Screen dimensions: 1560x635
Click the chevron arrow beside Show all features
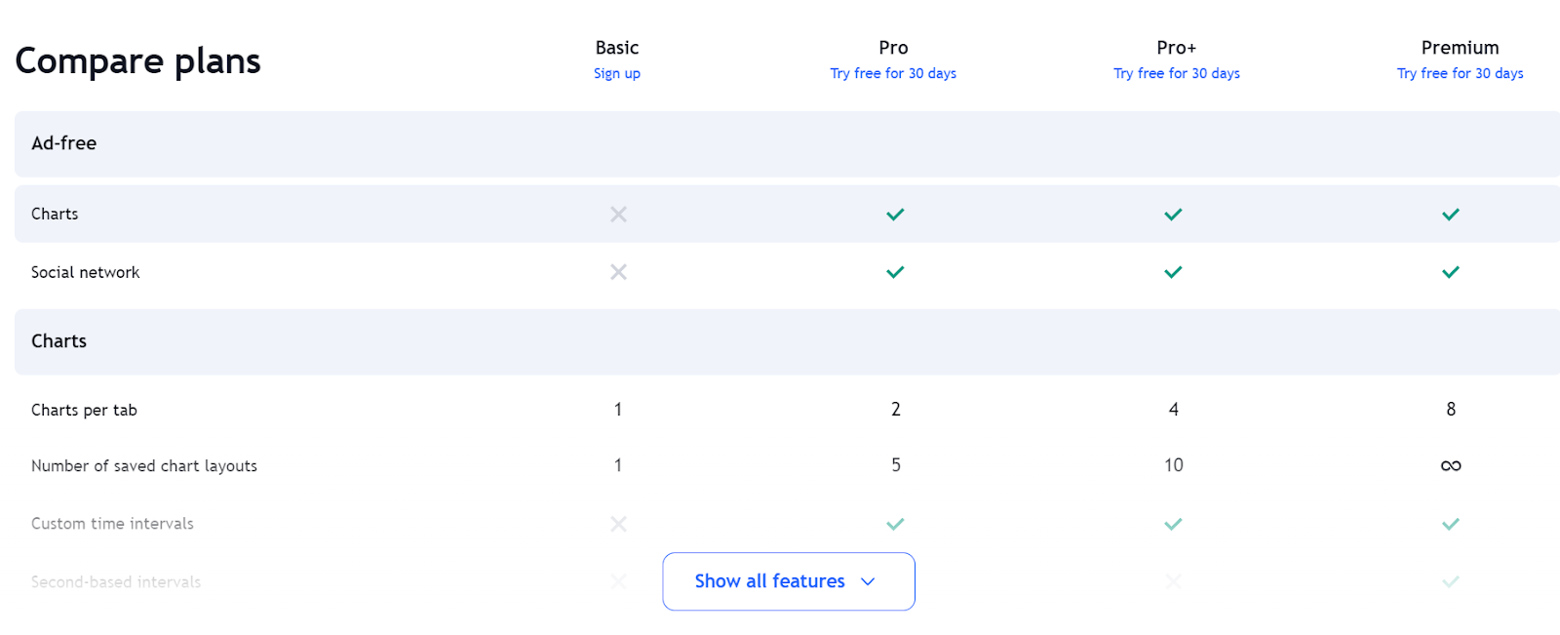(x=868, y=581)
